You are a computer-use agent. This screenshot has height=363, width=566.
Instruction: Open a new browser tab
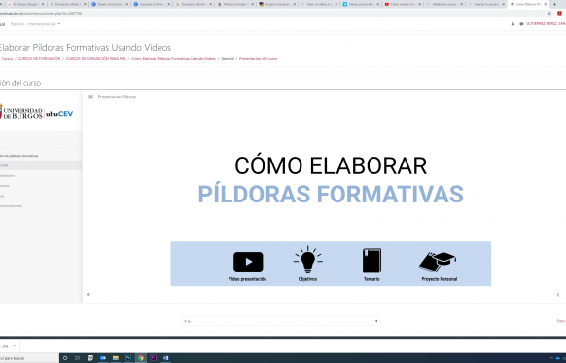pos(555,4)
